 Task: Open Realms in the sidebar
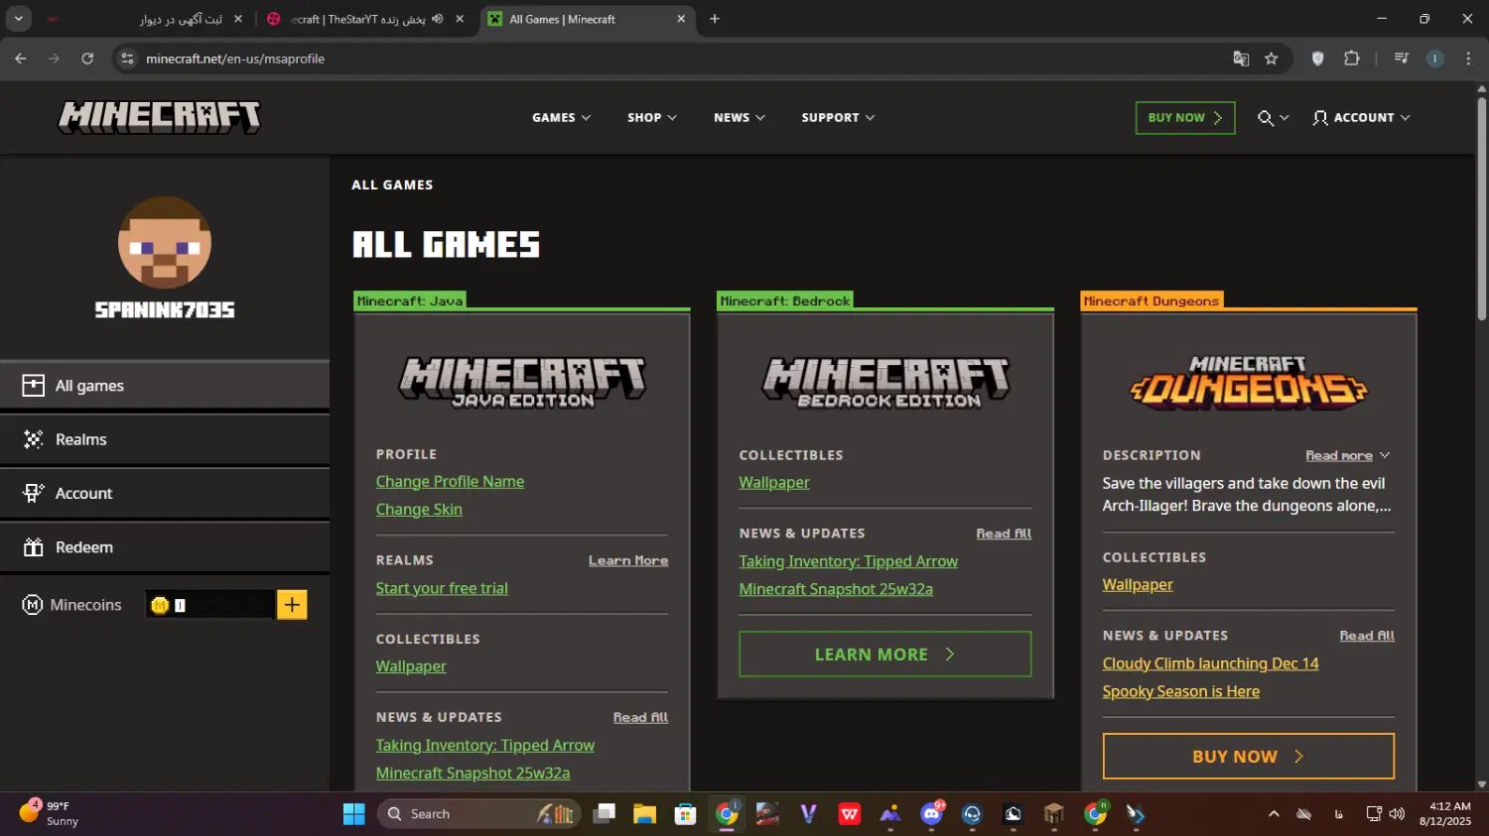click(165, 439)
